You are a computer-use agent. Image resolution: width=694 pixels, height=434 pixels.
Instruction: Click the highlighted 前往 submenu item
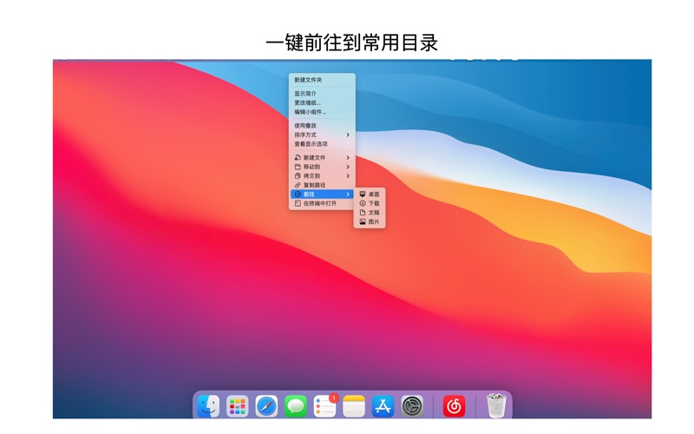(322, 194)
